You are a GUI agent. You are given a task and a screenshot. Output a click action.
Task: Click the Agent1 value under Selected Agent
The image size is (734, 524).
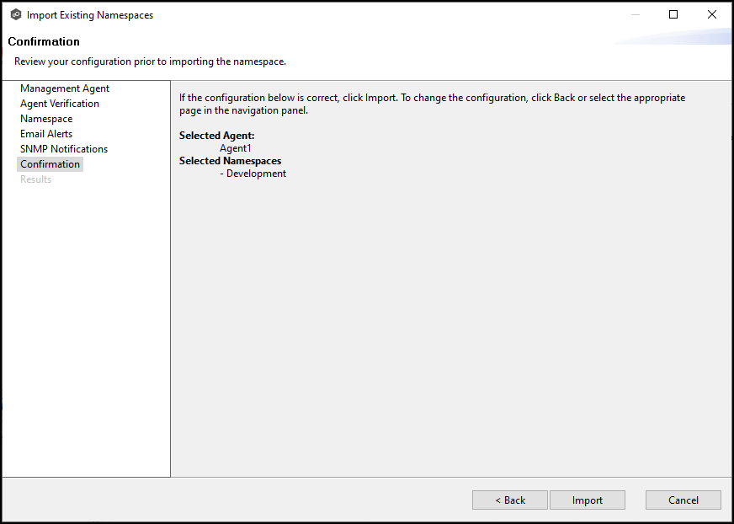point(236,148)
